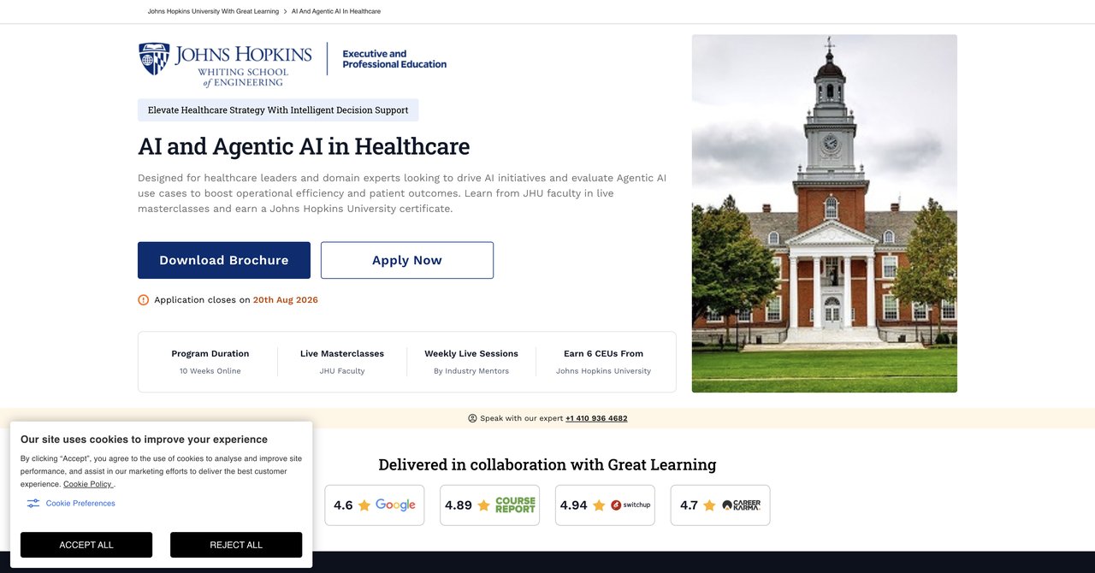
Task: Click the SwitchUp logo
Action: [x=630, y=505]
